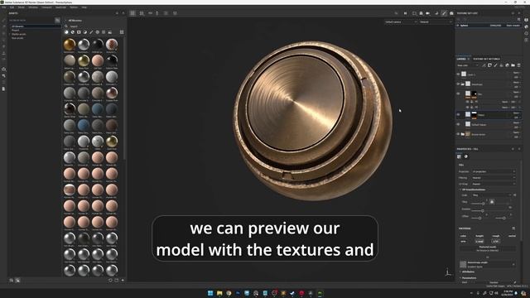Open Windows Start menu in taskbar
The height and width of the screenshot is (298, 530).
click(210, 293)
